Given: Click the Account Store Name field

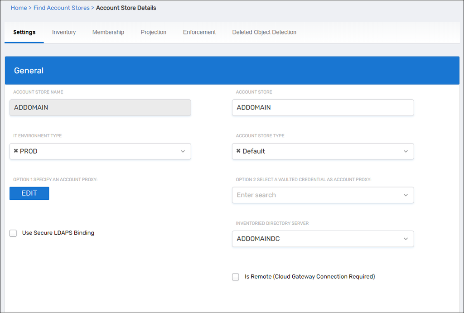Looking at the screenshot, I should [100, 108].
